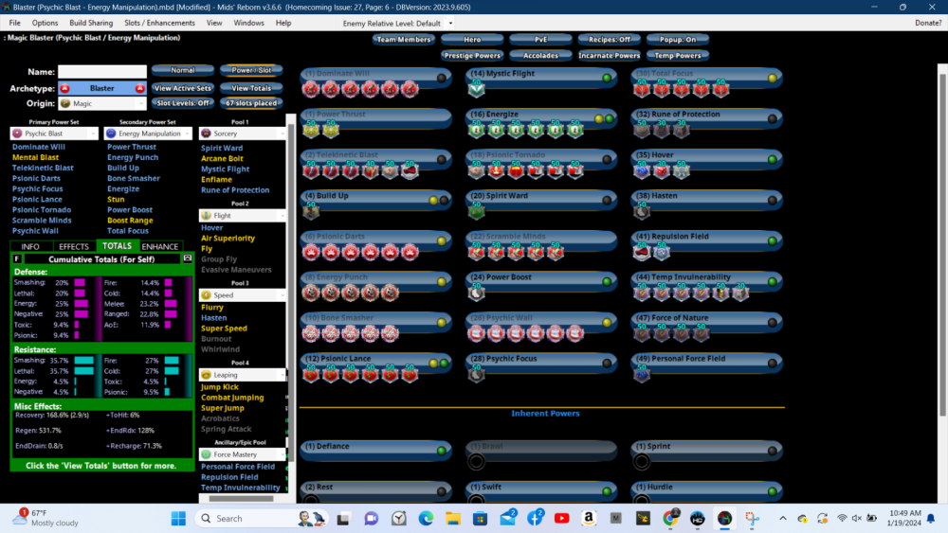Switch to the EFFECTS tab
948x533 pixels.
click(x=73, y=246)
